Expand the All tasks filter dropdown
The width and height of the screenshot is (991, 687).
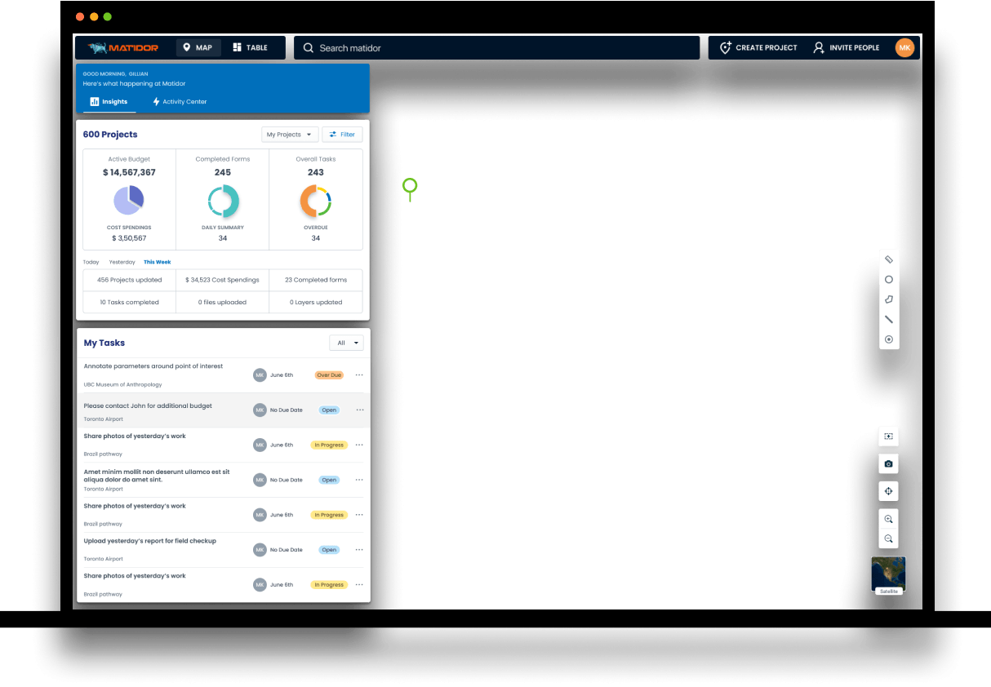click(x=346, y=343)
